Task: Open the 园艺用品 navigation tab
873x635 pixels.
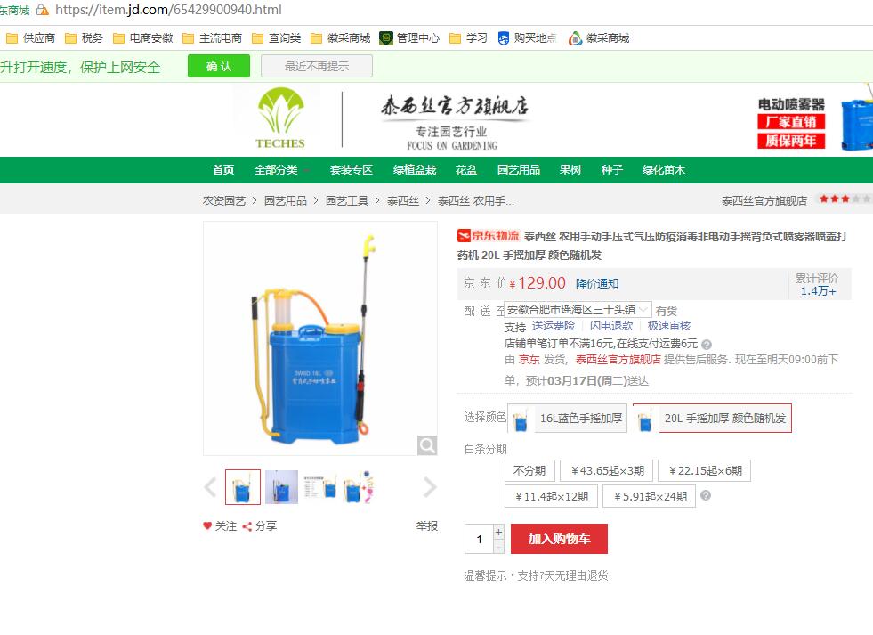Action: click(x=518, y=170)
